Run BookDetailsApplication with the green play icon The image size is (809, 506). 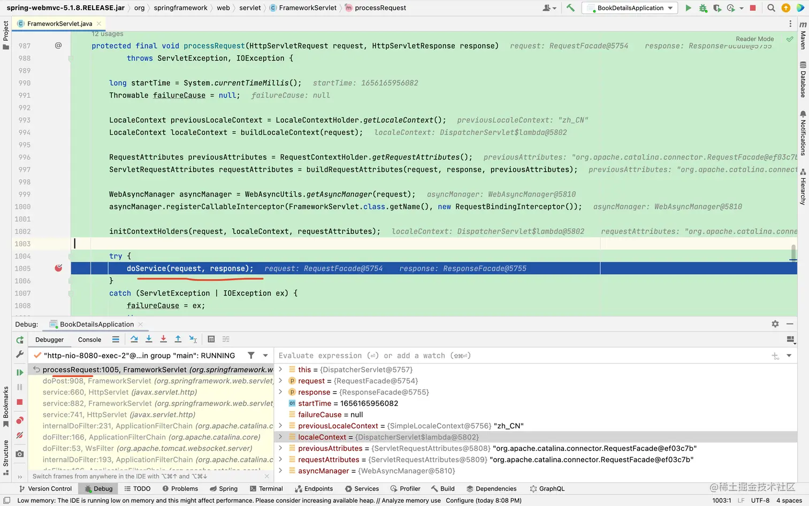pyautogui.click(x=689, y=8)
